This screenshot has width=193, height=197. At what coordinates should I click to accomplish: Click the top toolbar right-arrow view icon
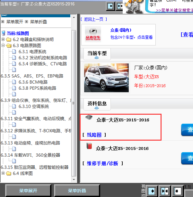(110, 6)
